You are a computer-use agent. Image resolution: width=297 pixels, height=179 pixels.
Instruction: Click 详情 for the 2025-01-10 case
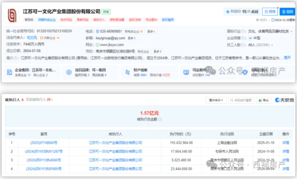click(285, 143)
